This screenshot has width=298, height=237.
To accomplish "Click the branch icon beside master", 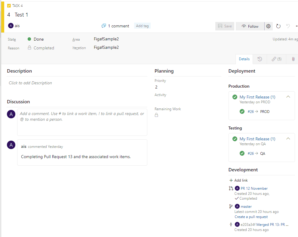I will [x=231, y=206].
